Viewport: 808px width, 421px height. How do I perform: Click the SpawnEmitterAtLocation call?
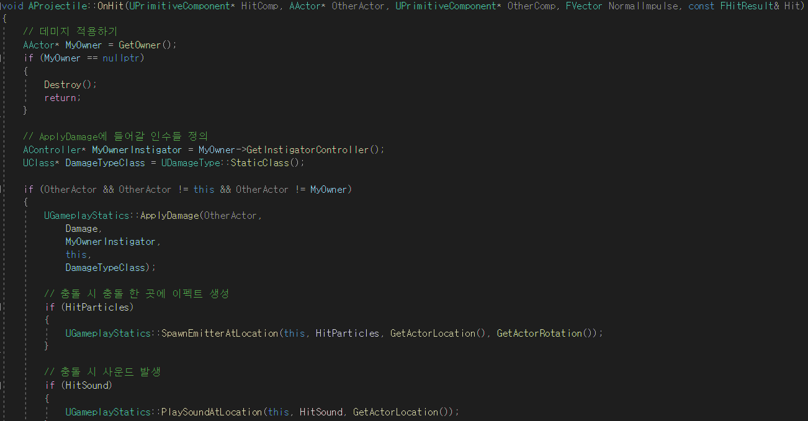pos(220,334)
